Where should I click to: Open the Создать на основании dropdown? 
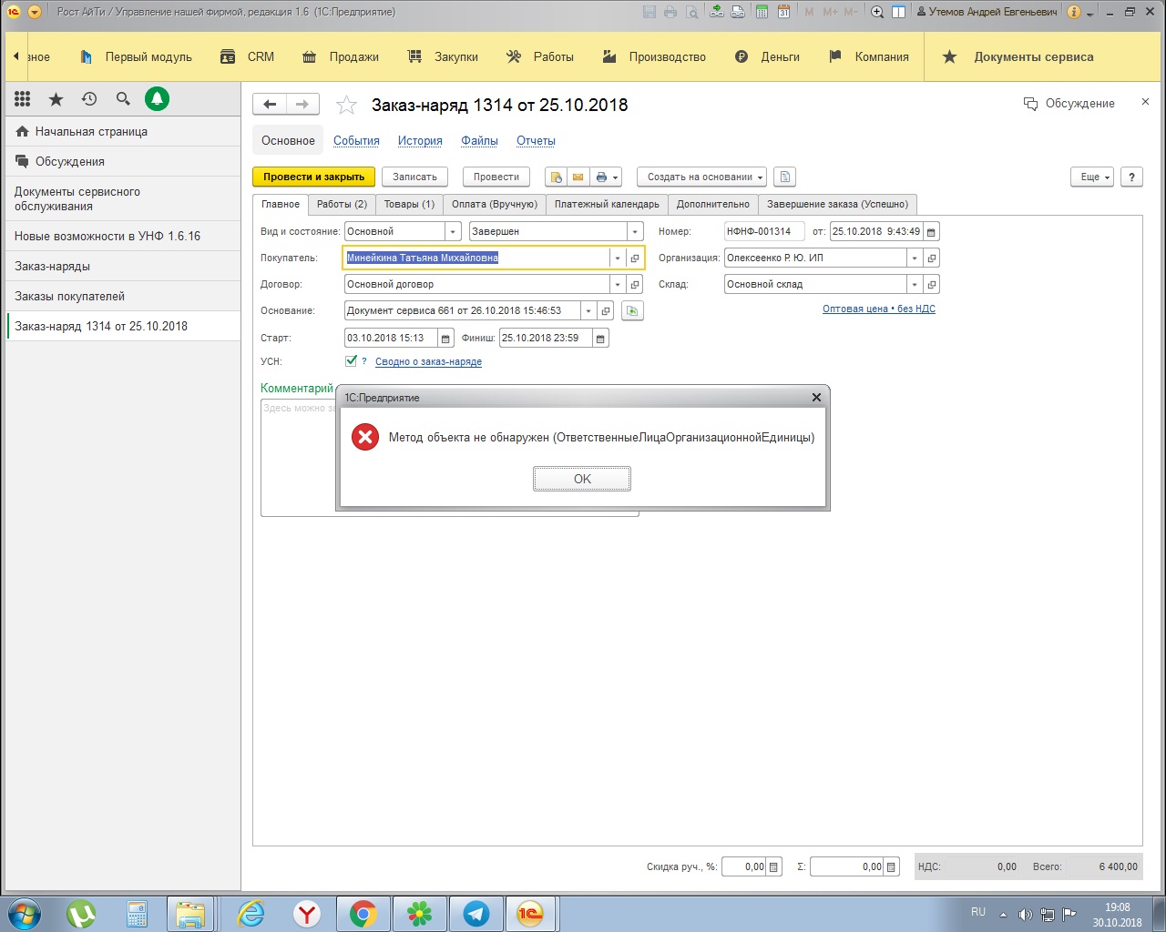[701, 177]
